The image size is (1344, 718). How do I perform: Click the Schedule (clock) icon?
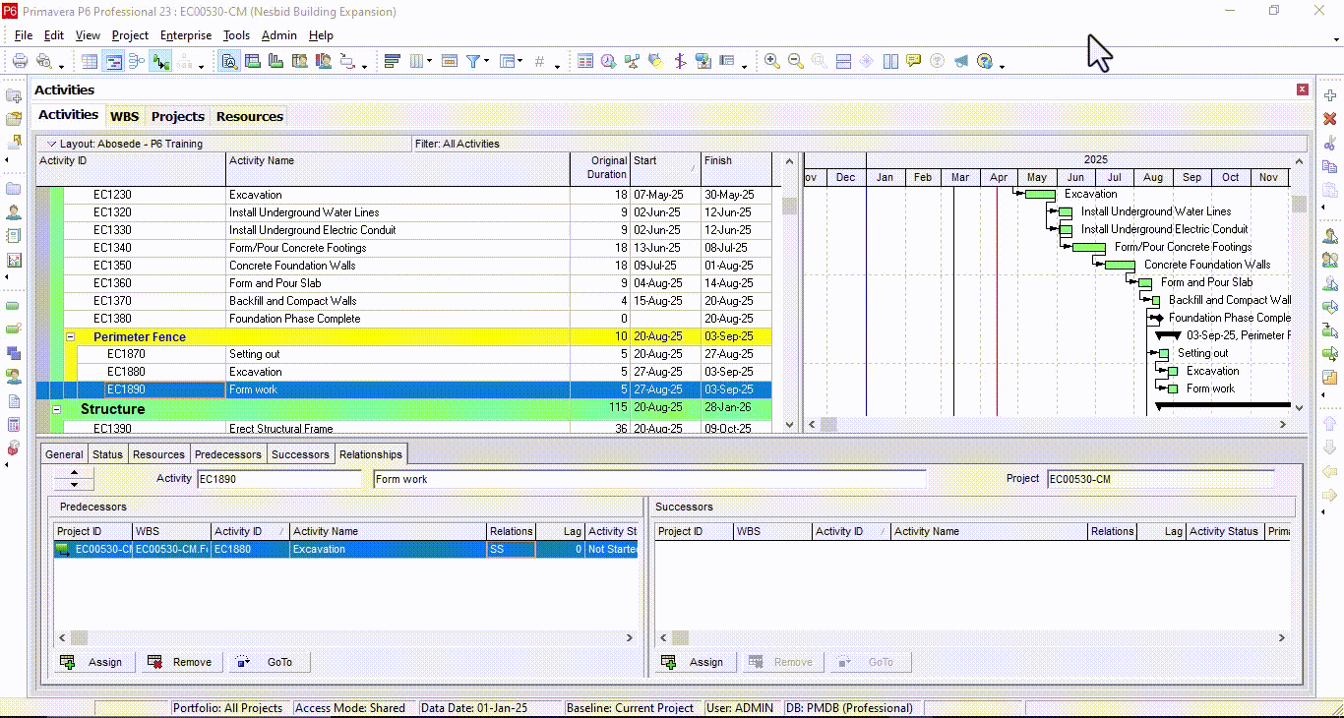pos(608,61)
